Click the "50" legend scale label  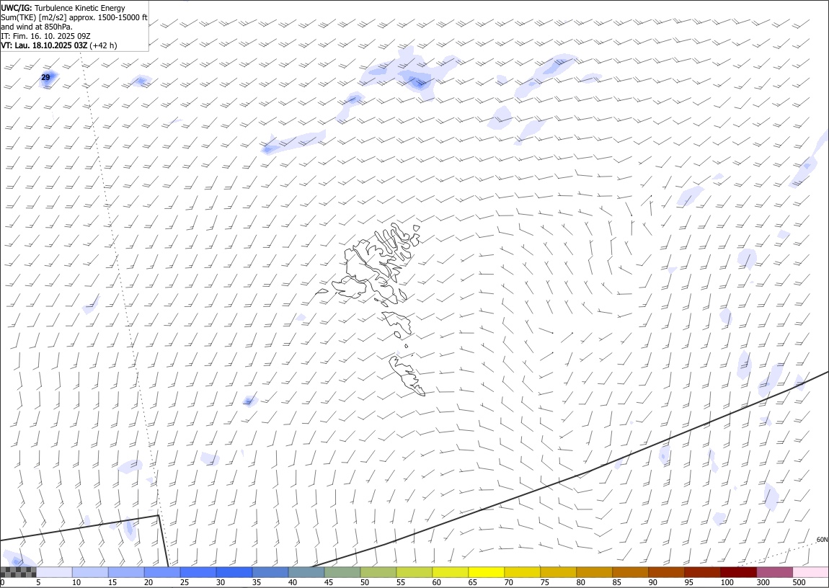(364, 582)
